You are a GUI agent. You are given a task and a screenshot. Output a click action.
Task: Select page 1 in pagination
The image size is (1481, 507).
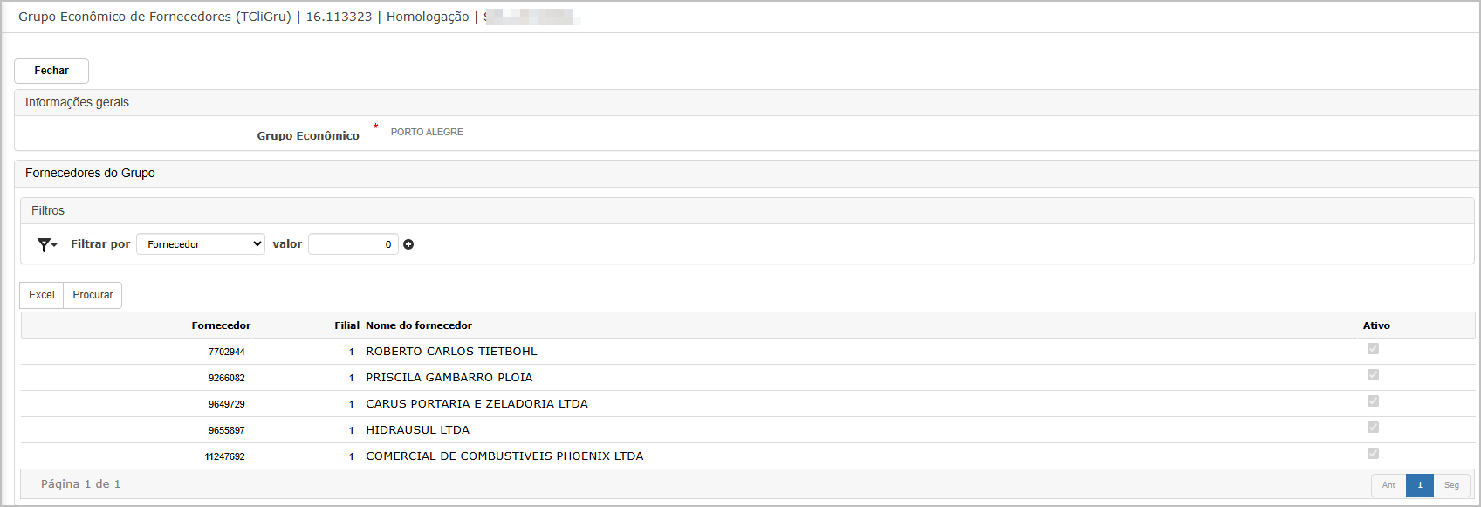[1420, 485]
